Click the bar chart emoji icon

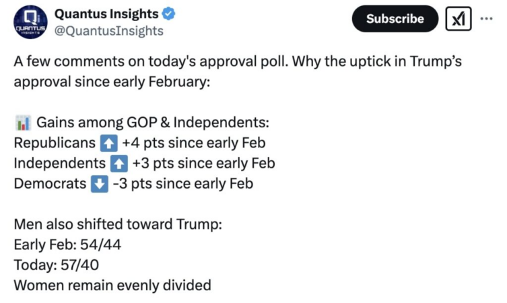(23, 123)
